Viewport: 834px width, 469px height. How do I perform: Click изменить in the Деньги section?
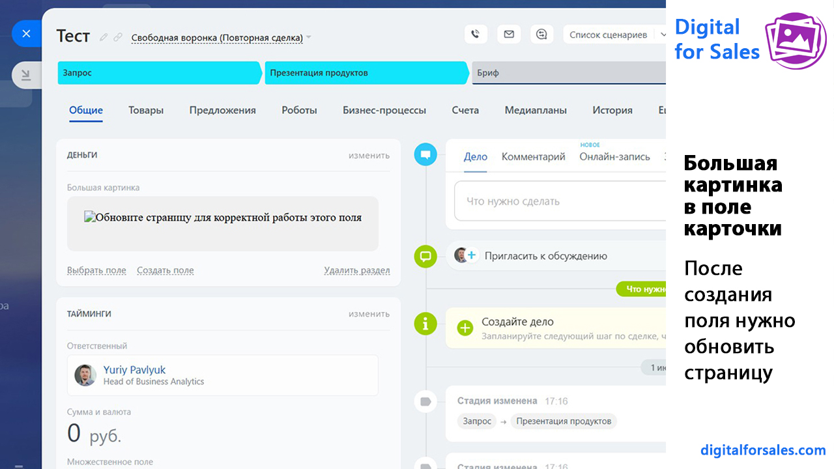(369, 155)
